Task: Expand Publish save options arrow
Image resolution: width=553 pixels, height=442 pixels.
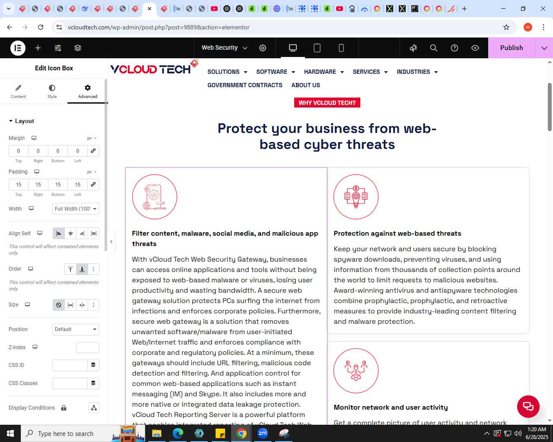Action: click(544, 48)
